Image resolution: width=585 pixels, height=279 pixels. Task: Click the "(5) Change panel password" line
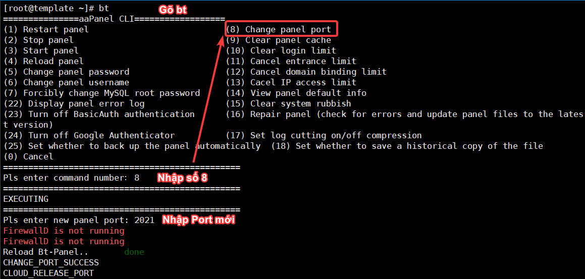point(66,72)
